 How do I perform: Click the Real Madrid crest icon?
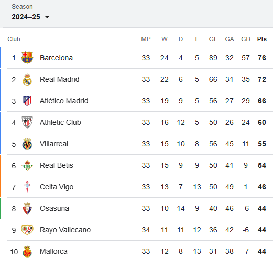point(27,80)
